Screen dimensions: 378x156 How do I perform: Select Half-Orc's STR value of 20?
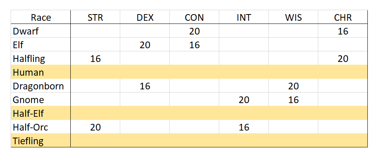[95, 127]
